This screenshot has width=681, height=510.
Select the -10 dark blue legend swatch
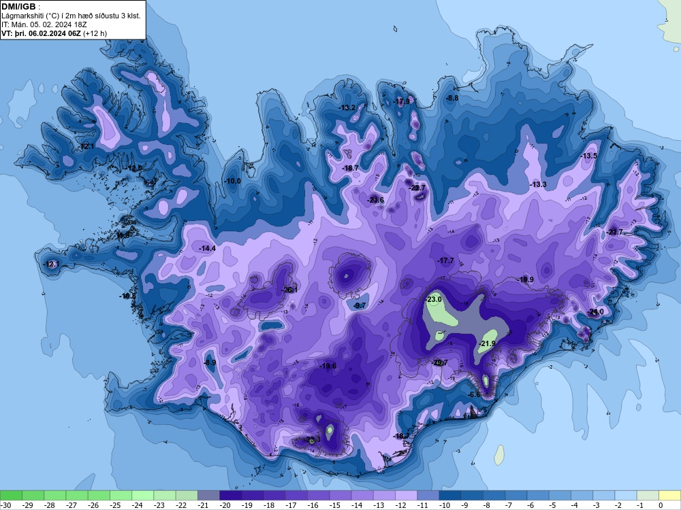pyautogui.click(x=450, y=495)
